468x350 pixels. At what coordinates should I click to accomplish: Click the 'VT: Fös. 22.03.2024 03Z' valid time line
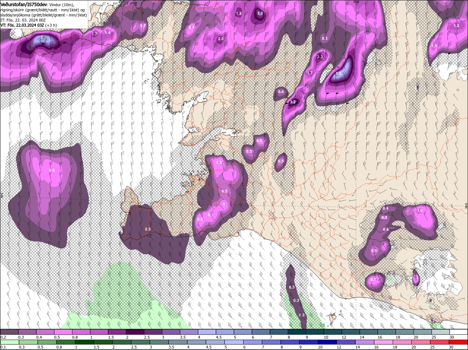point(29,25)
